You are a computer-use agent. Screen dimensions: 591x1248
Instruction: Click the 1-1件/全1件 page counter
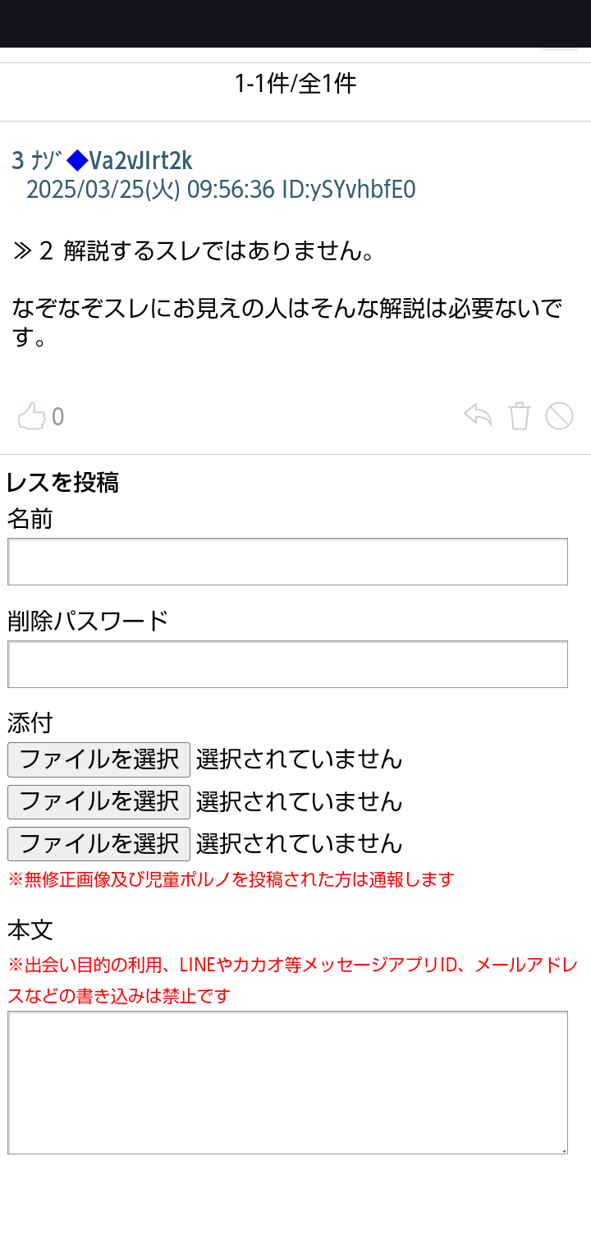[x=295, y=83]
